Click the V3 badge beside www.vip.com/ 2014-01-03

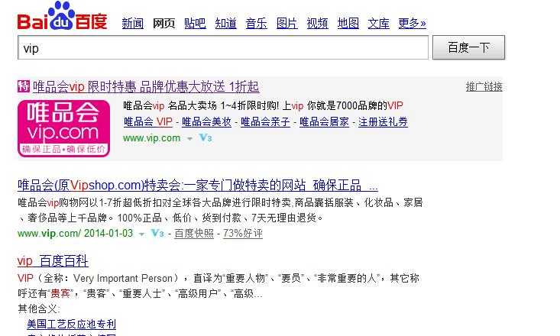157,233
